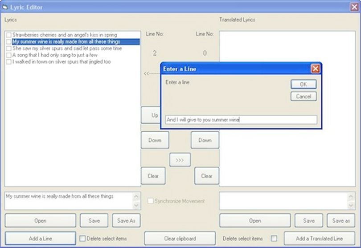The image size is (361, 248).
Task: Click Save As for the lyrics
Action: click(126, 221)
